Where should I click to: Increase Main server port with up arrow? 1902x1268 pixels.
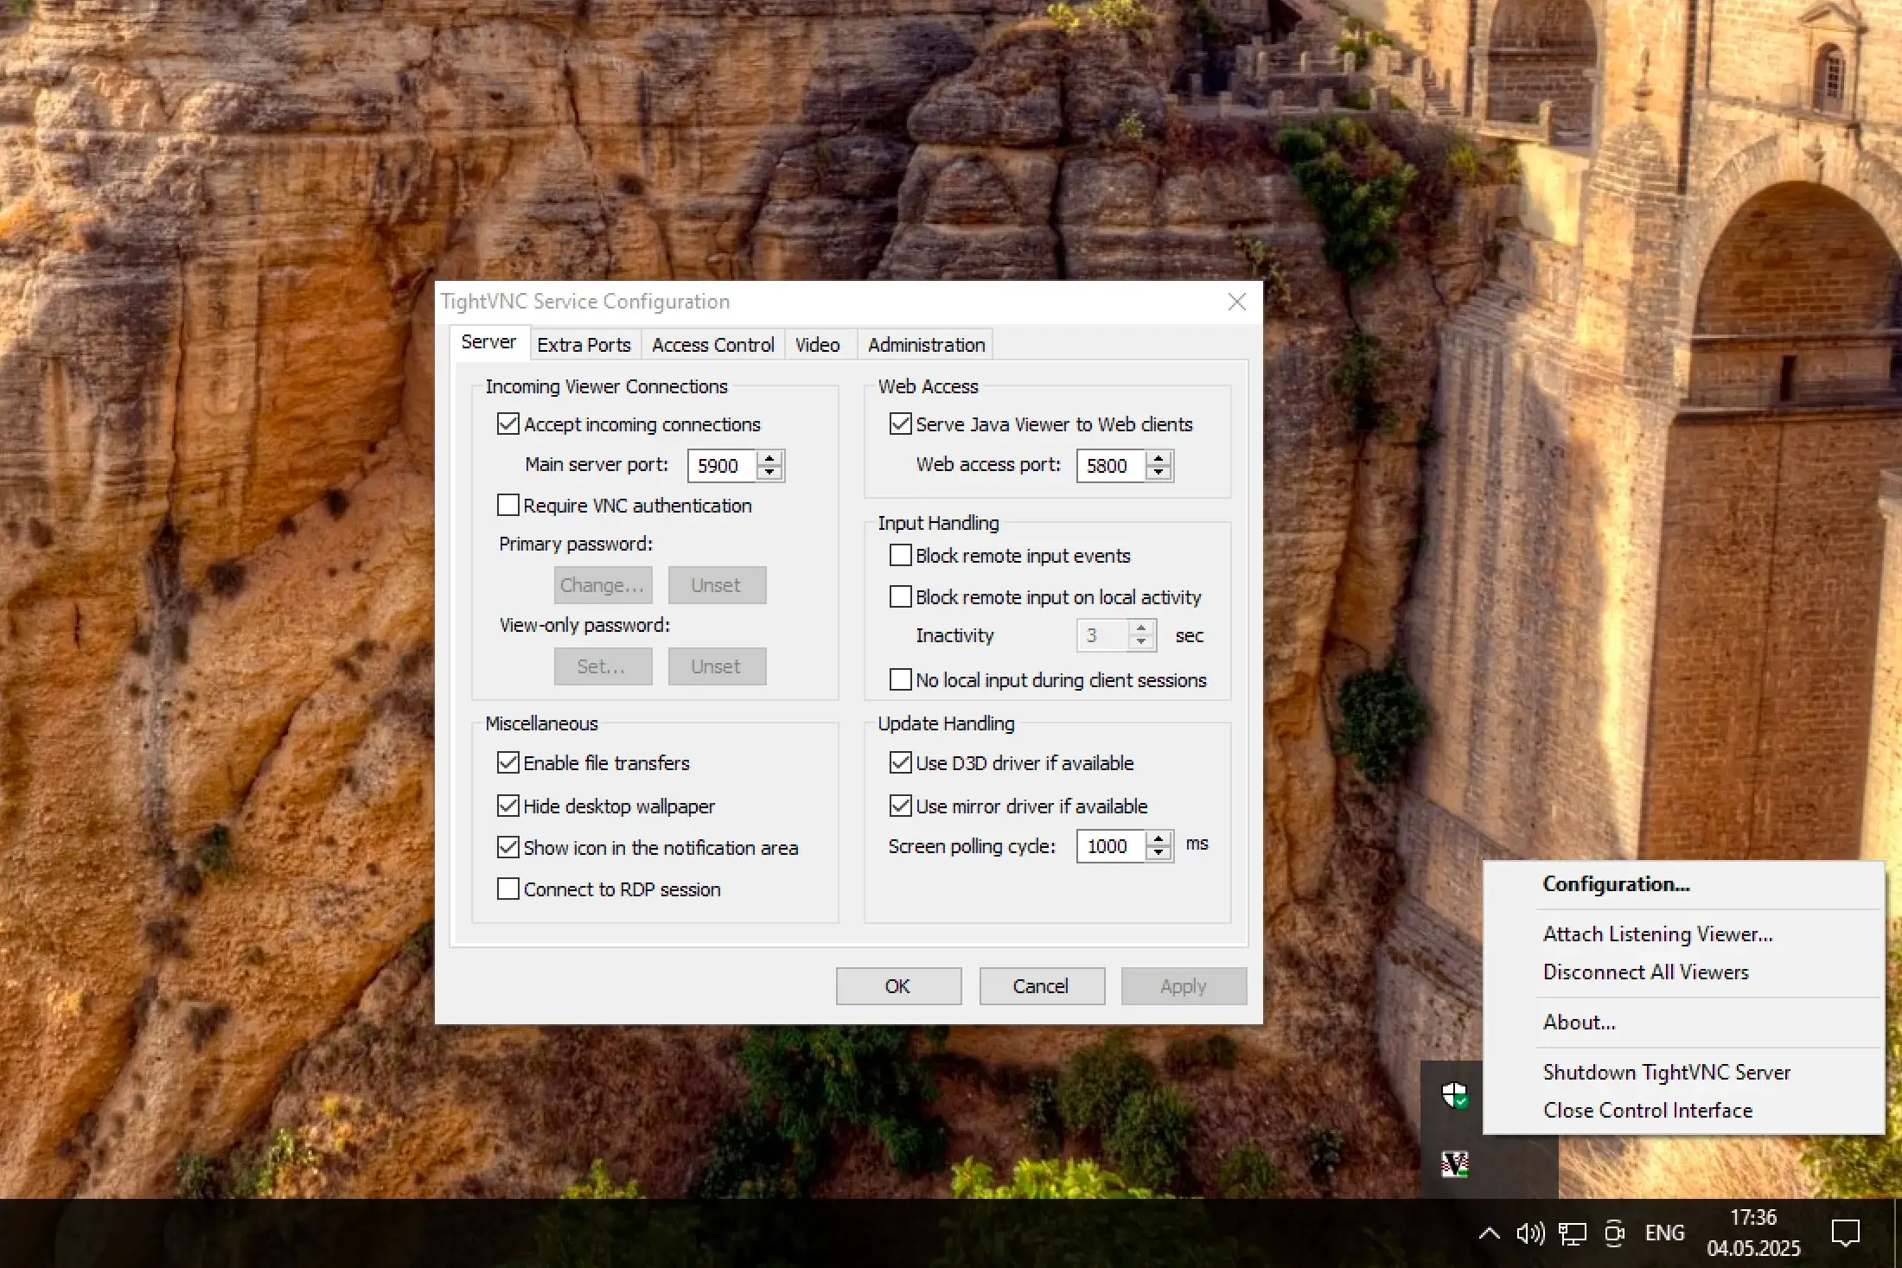[769, 458]
